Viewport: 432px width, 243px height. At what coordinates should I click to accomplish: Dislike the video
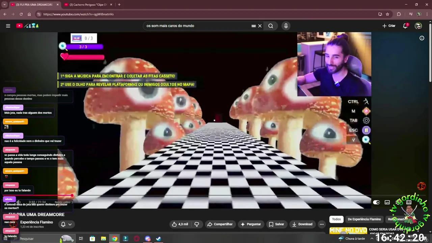(x=197, y=224)
